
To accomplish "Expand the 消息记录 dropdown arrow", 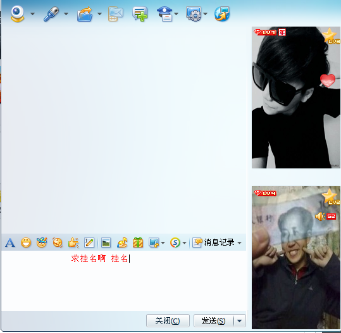I will 239,242.
